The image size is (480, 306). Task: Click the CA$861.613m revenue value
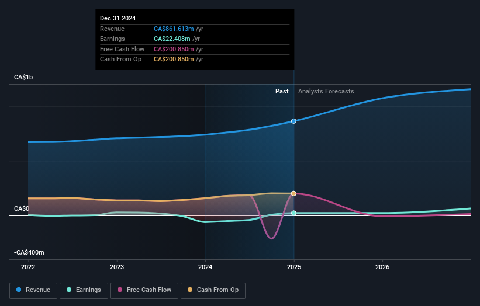[174, 29]
